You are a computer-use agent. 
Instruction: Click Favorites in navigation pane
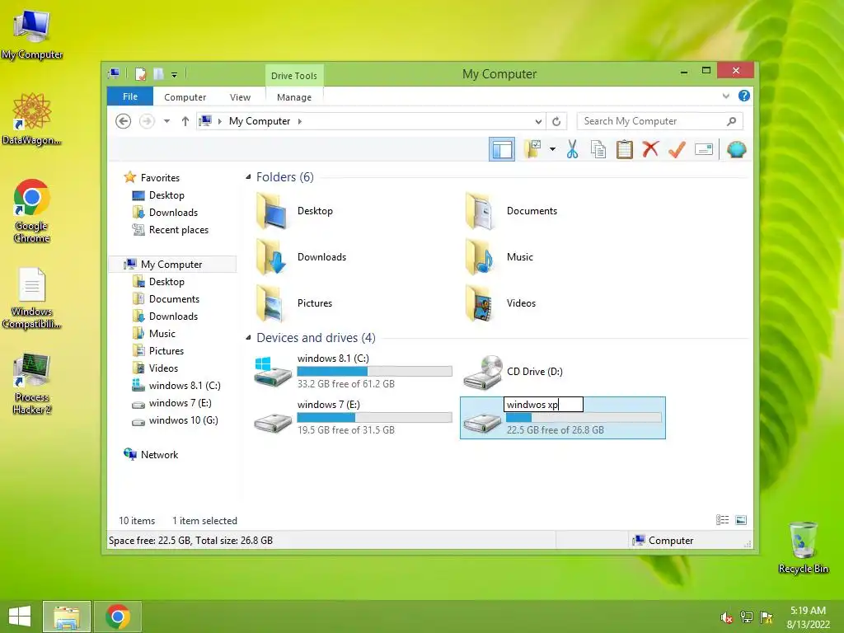coord(160,178)
